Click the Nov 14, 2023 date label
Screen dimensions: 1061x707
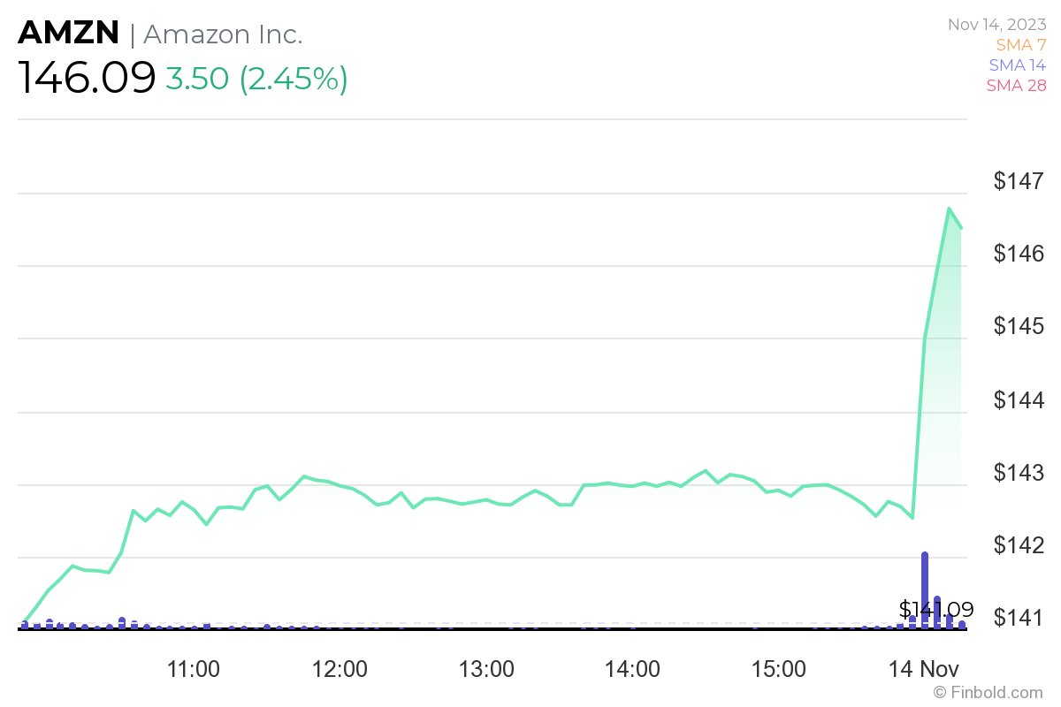996,24
